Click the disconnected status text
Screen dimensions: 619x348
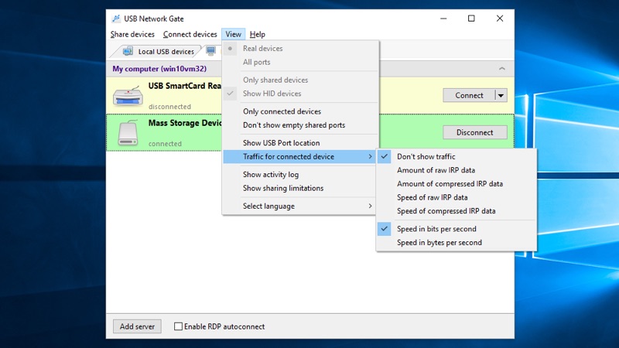(169, 107)
